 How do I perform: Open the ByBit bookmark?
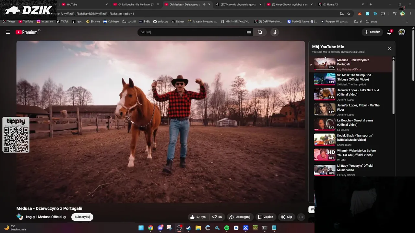145,22
